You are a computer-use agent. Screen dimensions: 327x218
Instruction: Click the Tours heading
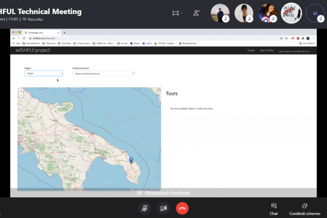pos(172,93)
